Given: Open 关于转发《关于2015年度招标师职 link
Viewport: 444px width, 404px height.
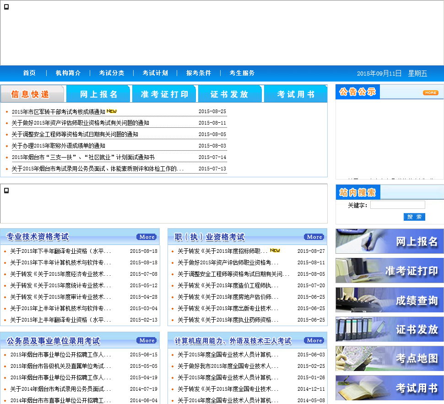Looking at the screenshot, I should [x=222, y=251].
